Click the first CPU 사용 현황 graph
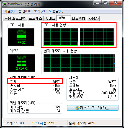The width and height of the screenshot is (124, 128). (61, 37)
